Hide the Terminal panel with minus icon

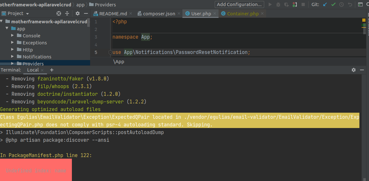(x=362, y=70)
